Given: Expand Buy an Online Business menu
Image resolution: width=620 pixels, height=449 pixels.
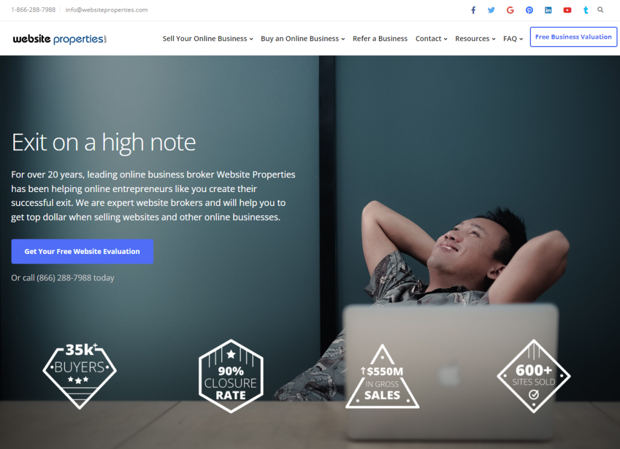Looking at the screenshot, I should coord(303,38).
